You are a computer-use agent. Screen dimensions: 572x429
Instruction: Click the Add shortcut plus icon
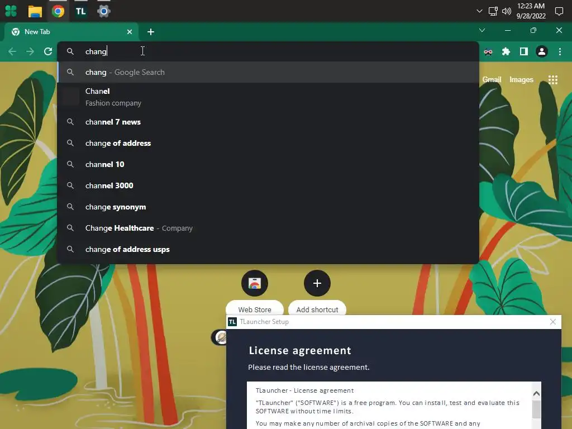tap(317, 283)
